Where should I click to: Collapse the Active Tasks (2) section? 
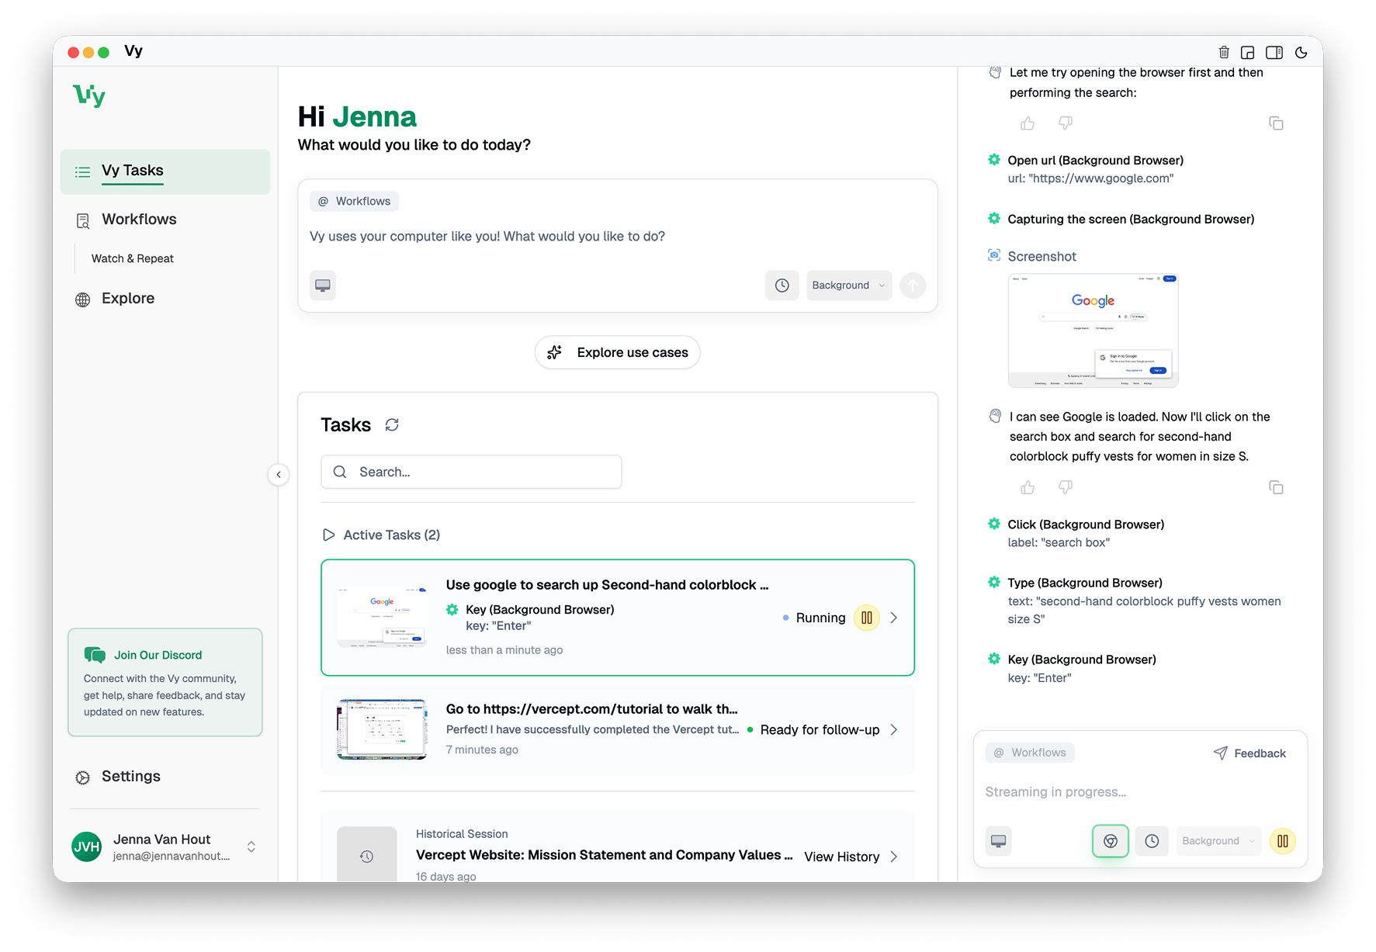pos(382,535)
